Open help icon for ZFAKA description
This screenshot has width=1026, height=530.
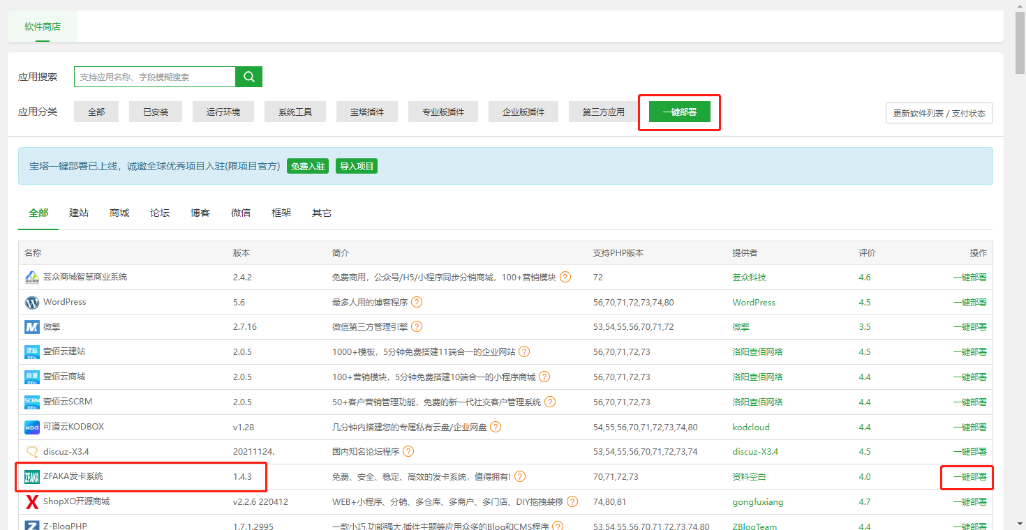tap(520, 477)
